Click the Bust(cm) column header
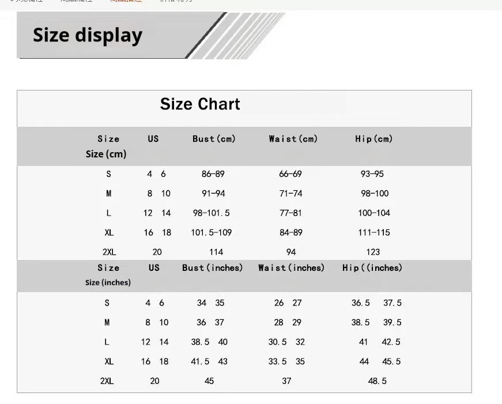 click(214, 139)
